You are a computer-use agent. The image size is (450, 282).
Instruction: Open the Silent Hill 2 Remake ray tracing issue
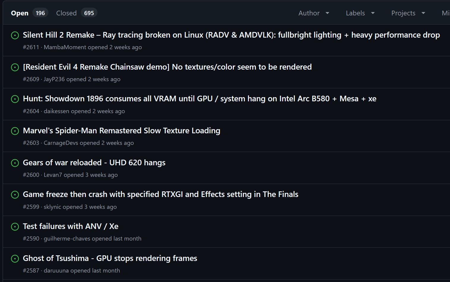tap(231, 35)
